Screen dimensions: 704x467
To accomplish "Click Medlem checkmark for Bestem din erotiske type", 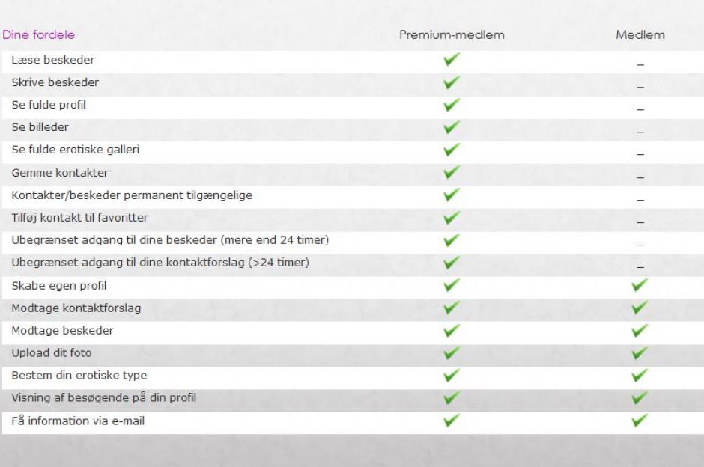I will 639,375.
